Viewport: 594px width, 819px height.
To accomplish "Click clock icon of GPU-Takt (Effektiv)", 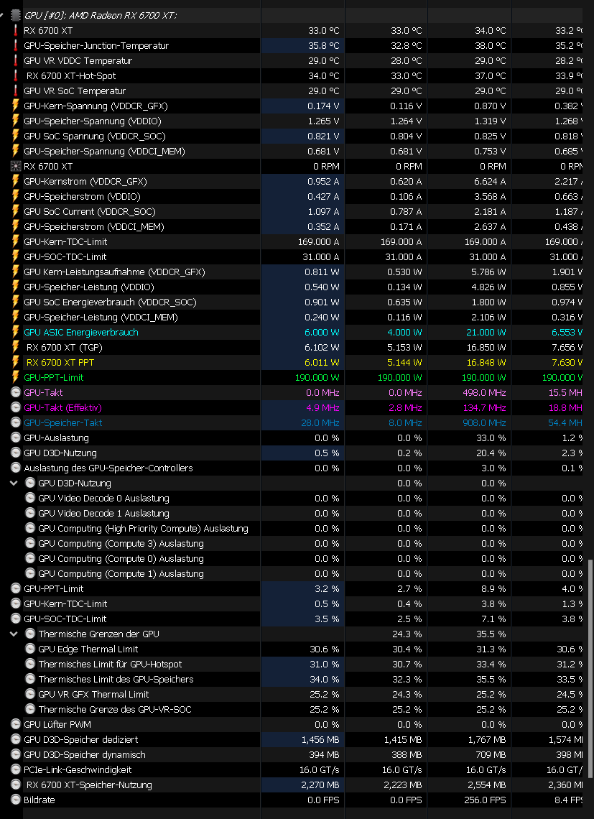I will click(16, 408).
